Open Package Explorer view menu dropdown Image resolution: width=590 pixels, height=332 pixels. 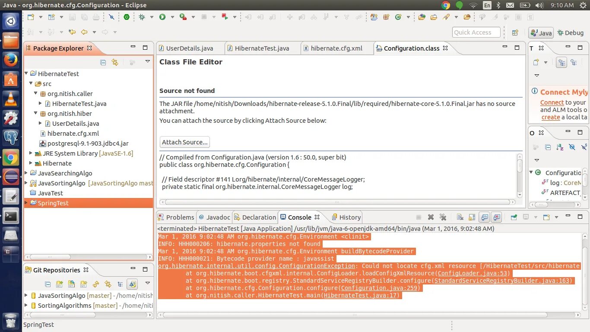pos(147,62)
